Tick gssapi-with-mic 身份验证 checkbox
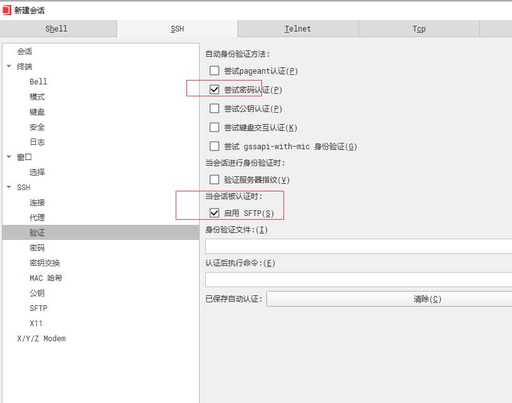This screenshot has width=512, height=403. [214, 146]
